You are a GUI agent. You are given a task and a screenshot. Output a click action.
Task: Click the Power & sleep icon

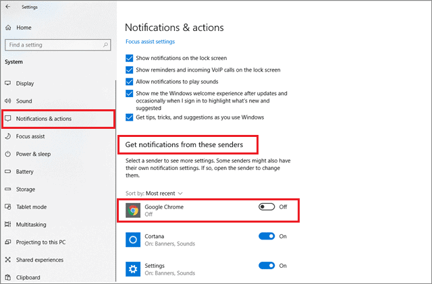[x=8, y=154]
